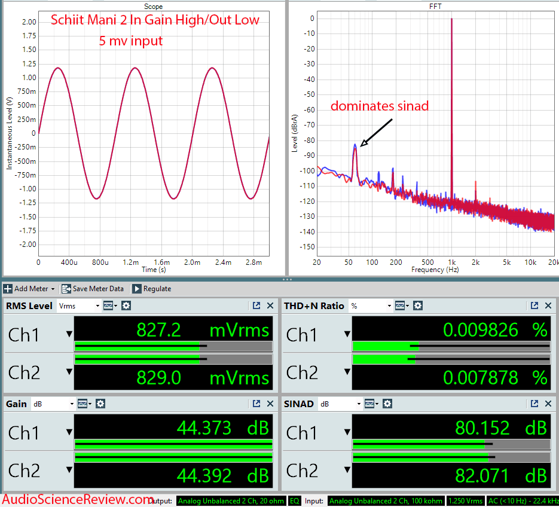Open THD+N Ratio settings gear
Viewport: 559px width, 507px height.
coord(418,306)
